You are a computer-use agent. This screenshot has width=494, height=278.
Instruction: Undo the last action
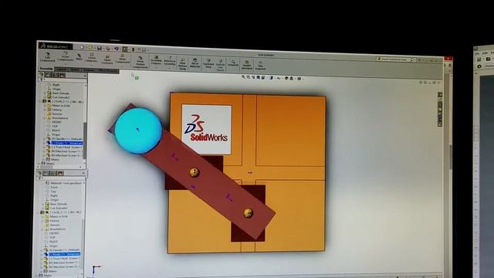click(117, 49)
